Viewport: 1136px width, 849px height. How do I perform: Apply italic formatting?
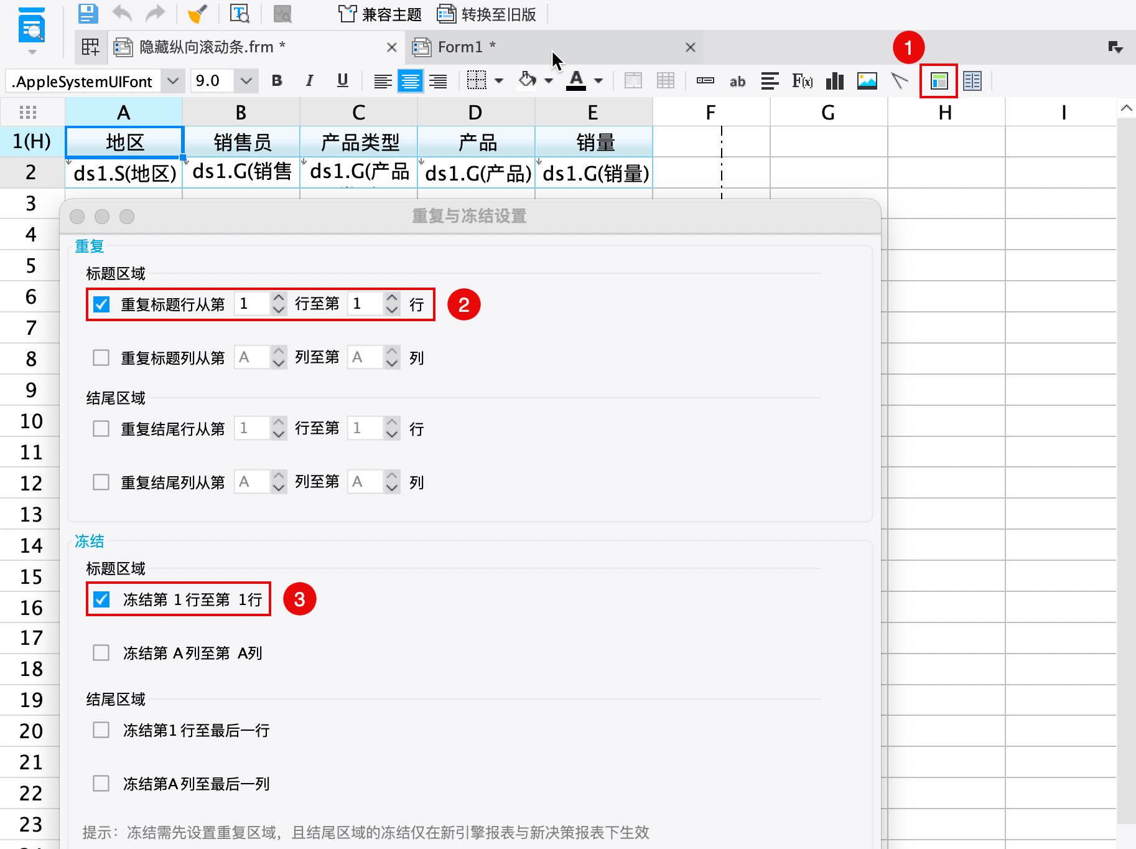coord(309,81)
